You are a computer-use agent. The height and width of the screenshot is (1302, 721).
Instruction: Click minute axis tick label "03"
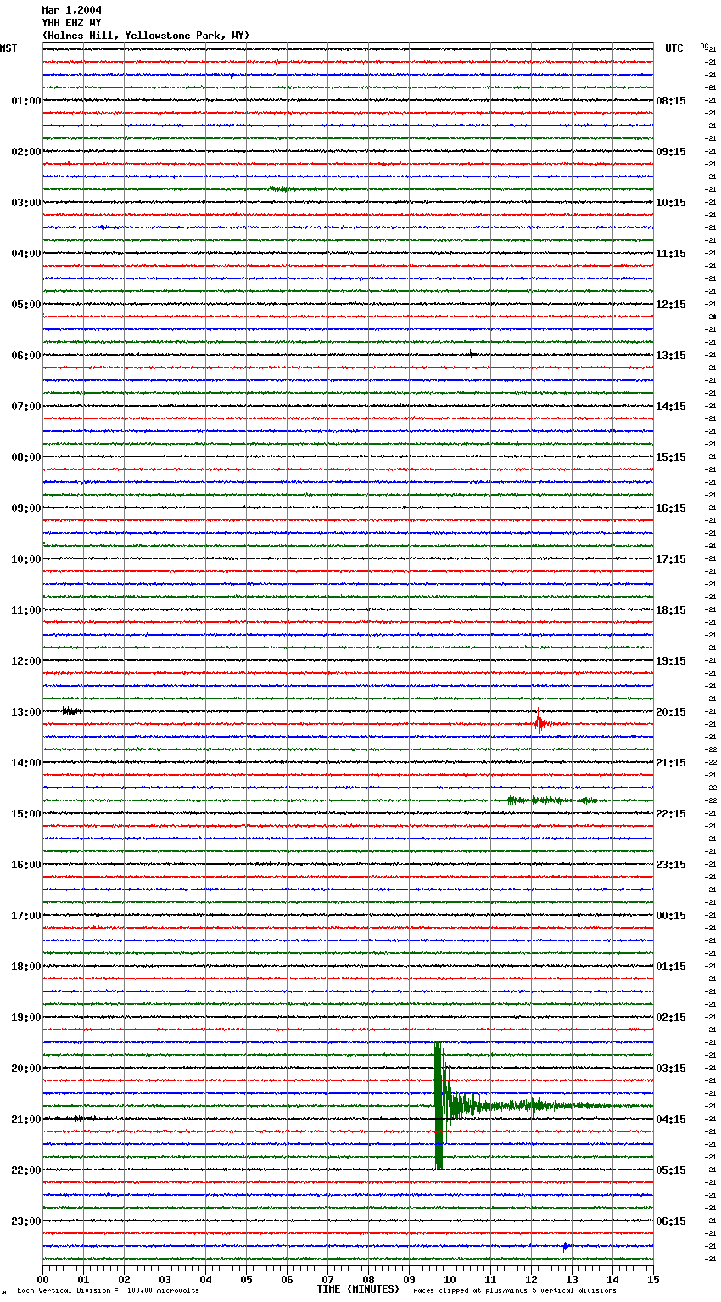tap(165, 1279)
